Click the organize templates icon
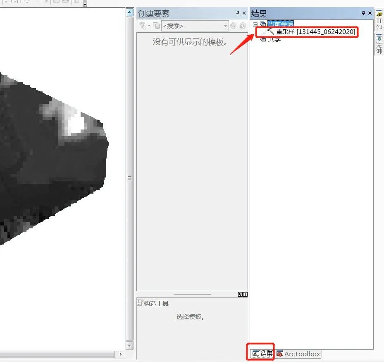384x362 pixels. [x=156, y=26]
